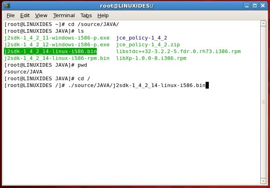Expand the View menu

coord(41,15)
